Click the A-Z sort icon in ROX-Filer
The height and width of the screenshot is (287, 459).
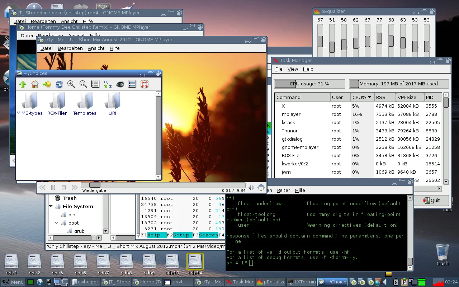coord(108,84)
